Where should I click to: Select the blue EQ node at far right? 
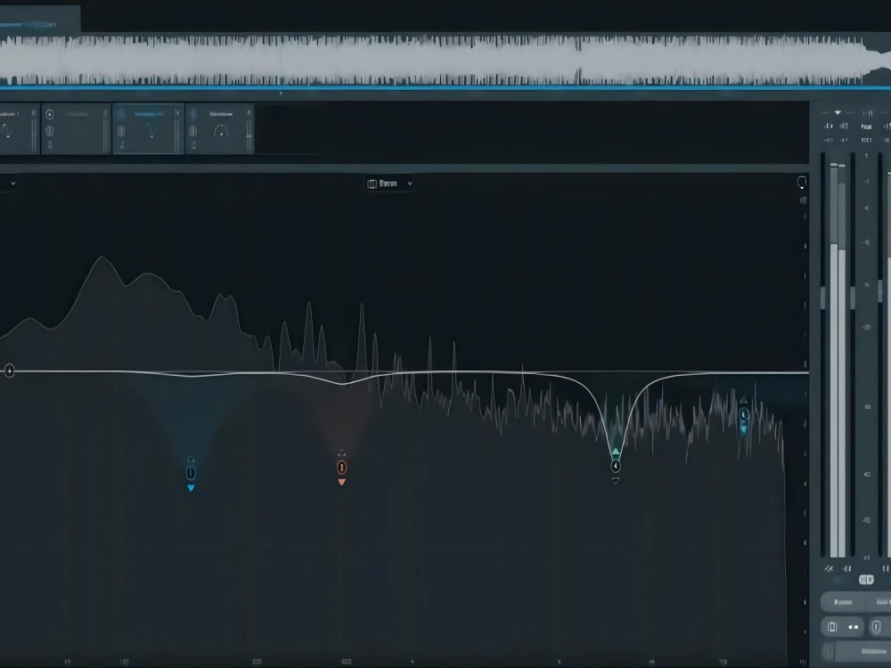pos(744,415)
